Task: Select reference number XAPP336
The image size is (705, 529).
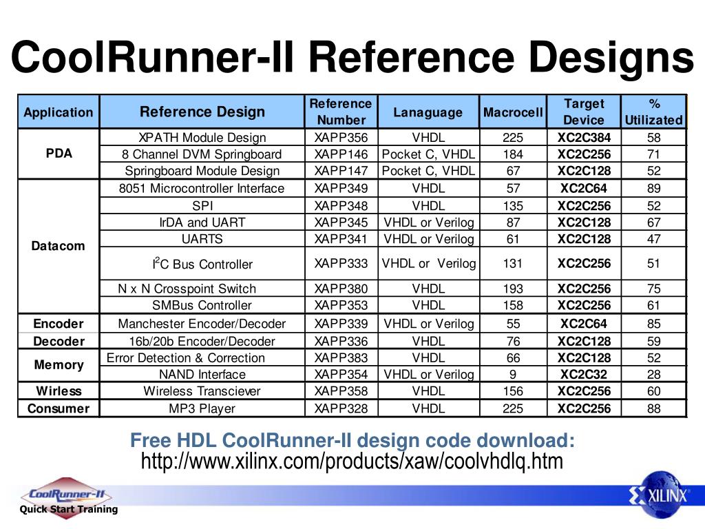Action: (x=341, y=342)
